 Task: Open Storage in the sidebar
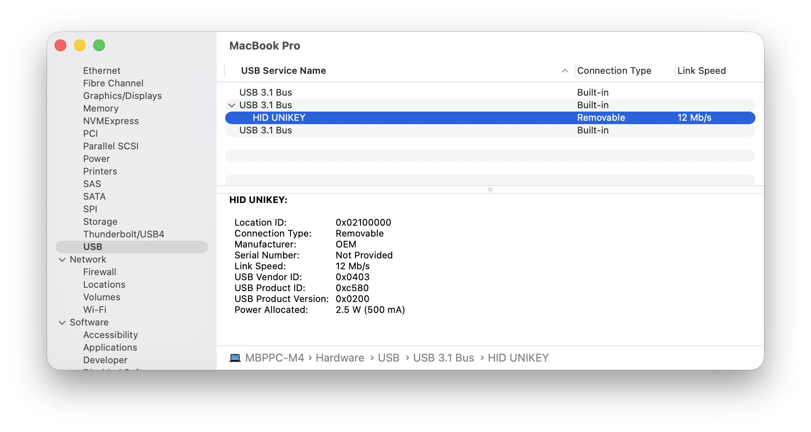click(100, 221)
